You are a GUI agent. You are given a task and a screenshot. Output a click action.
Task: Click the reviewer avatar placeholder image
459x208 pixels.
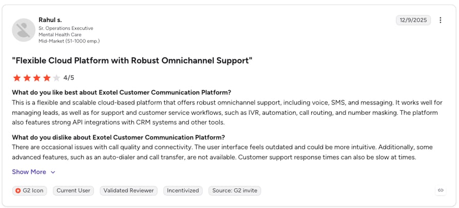[x=24, y=30]
